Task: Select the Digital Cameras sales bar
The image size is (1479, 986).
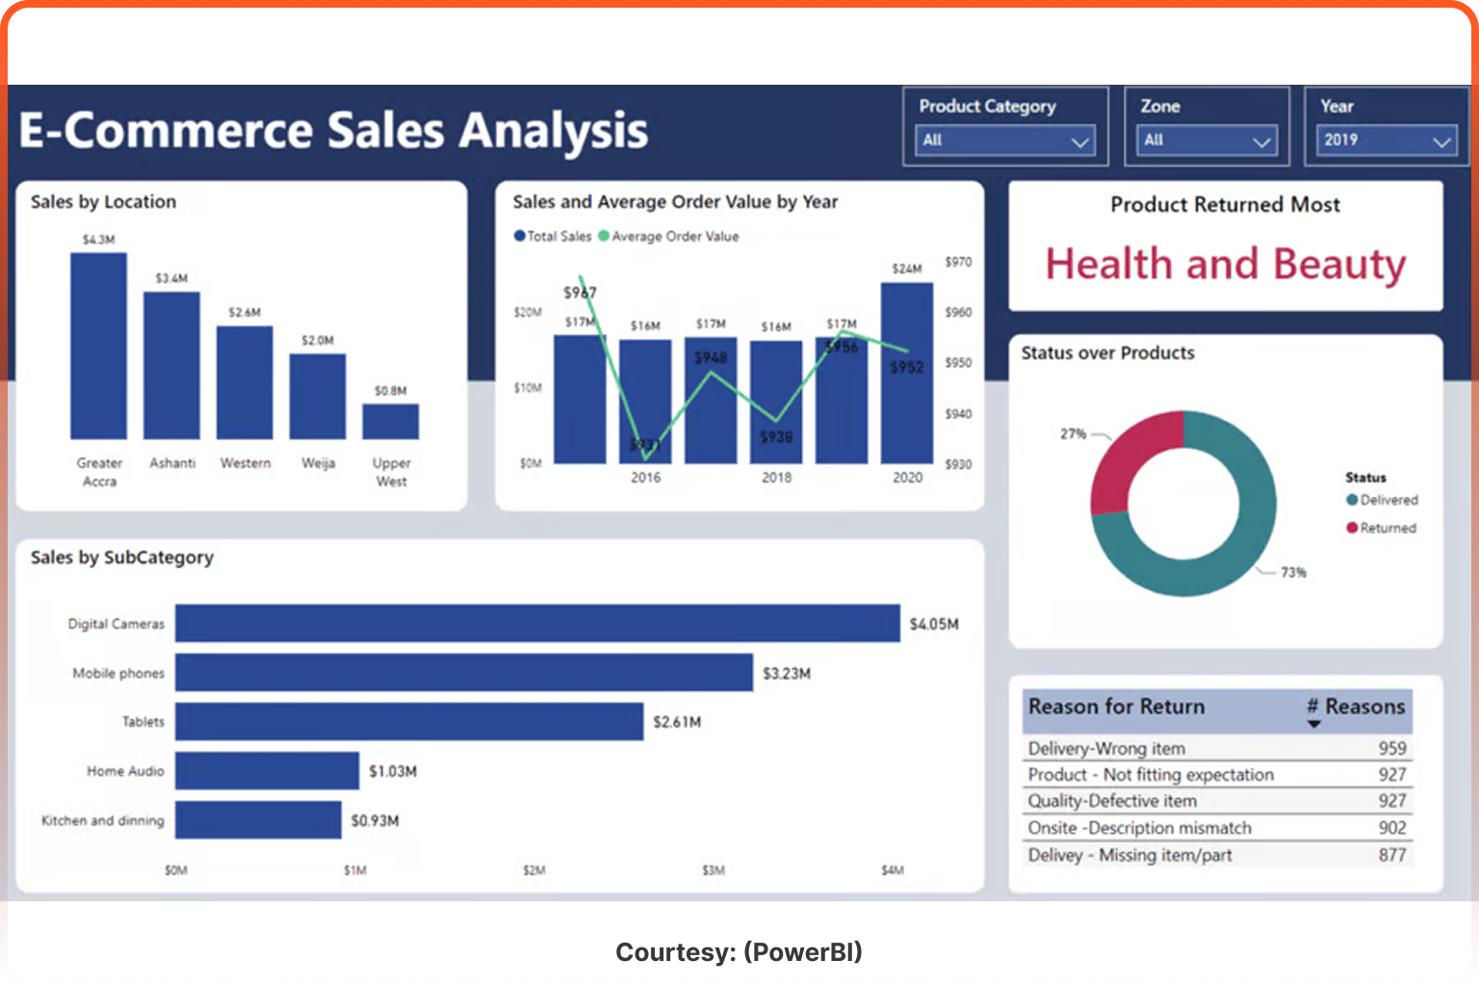Action: (539, 623)
